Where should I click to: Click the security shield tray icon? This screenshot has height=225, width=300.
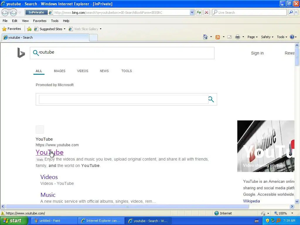(267, 221)
